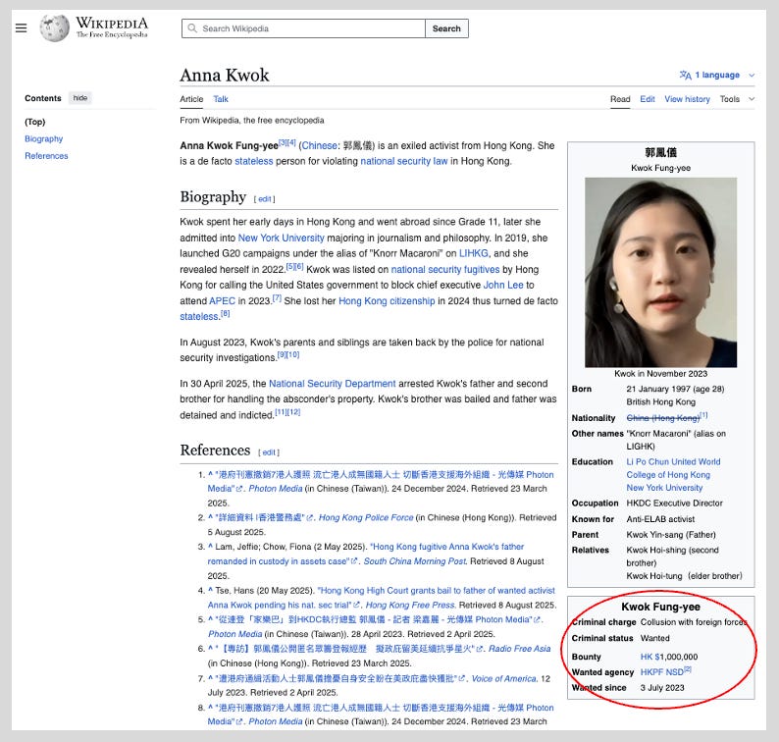779x742 pixels.
Task: Click the Hong Kong Police Force source link
Action: point(366,517)
